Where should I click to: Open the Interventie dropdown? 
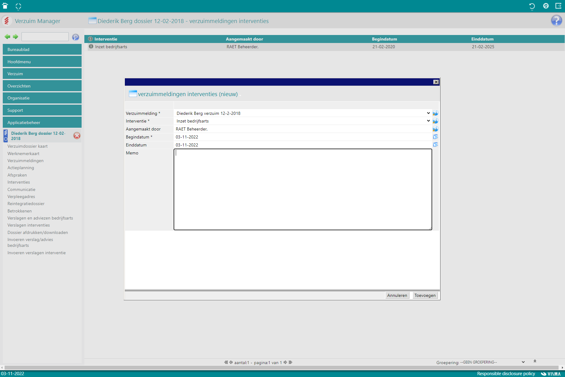(x=303, y=121)
